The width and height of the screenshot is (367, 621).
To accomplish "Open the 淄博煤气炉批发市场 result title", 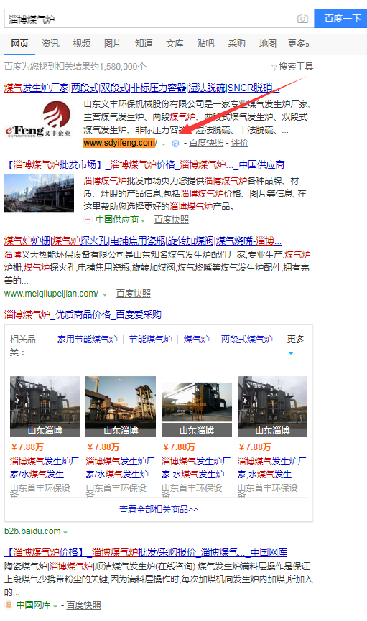I will pyautogui.click(x=144, y=164).
